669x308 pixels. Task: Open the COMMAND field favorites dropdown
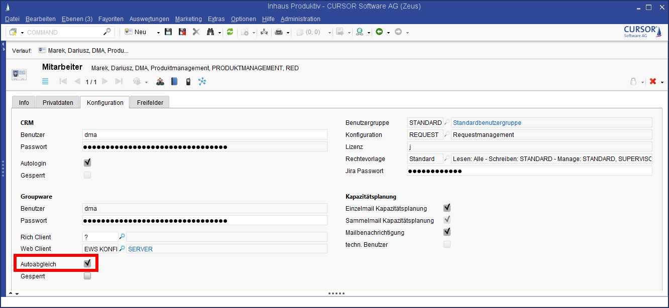tap(23, 32)
